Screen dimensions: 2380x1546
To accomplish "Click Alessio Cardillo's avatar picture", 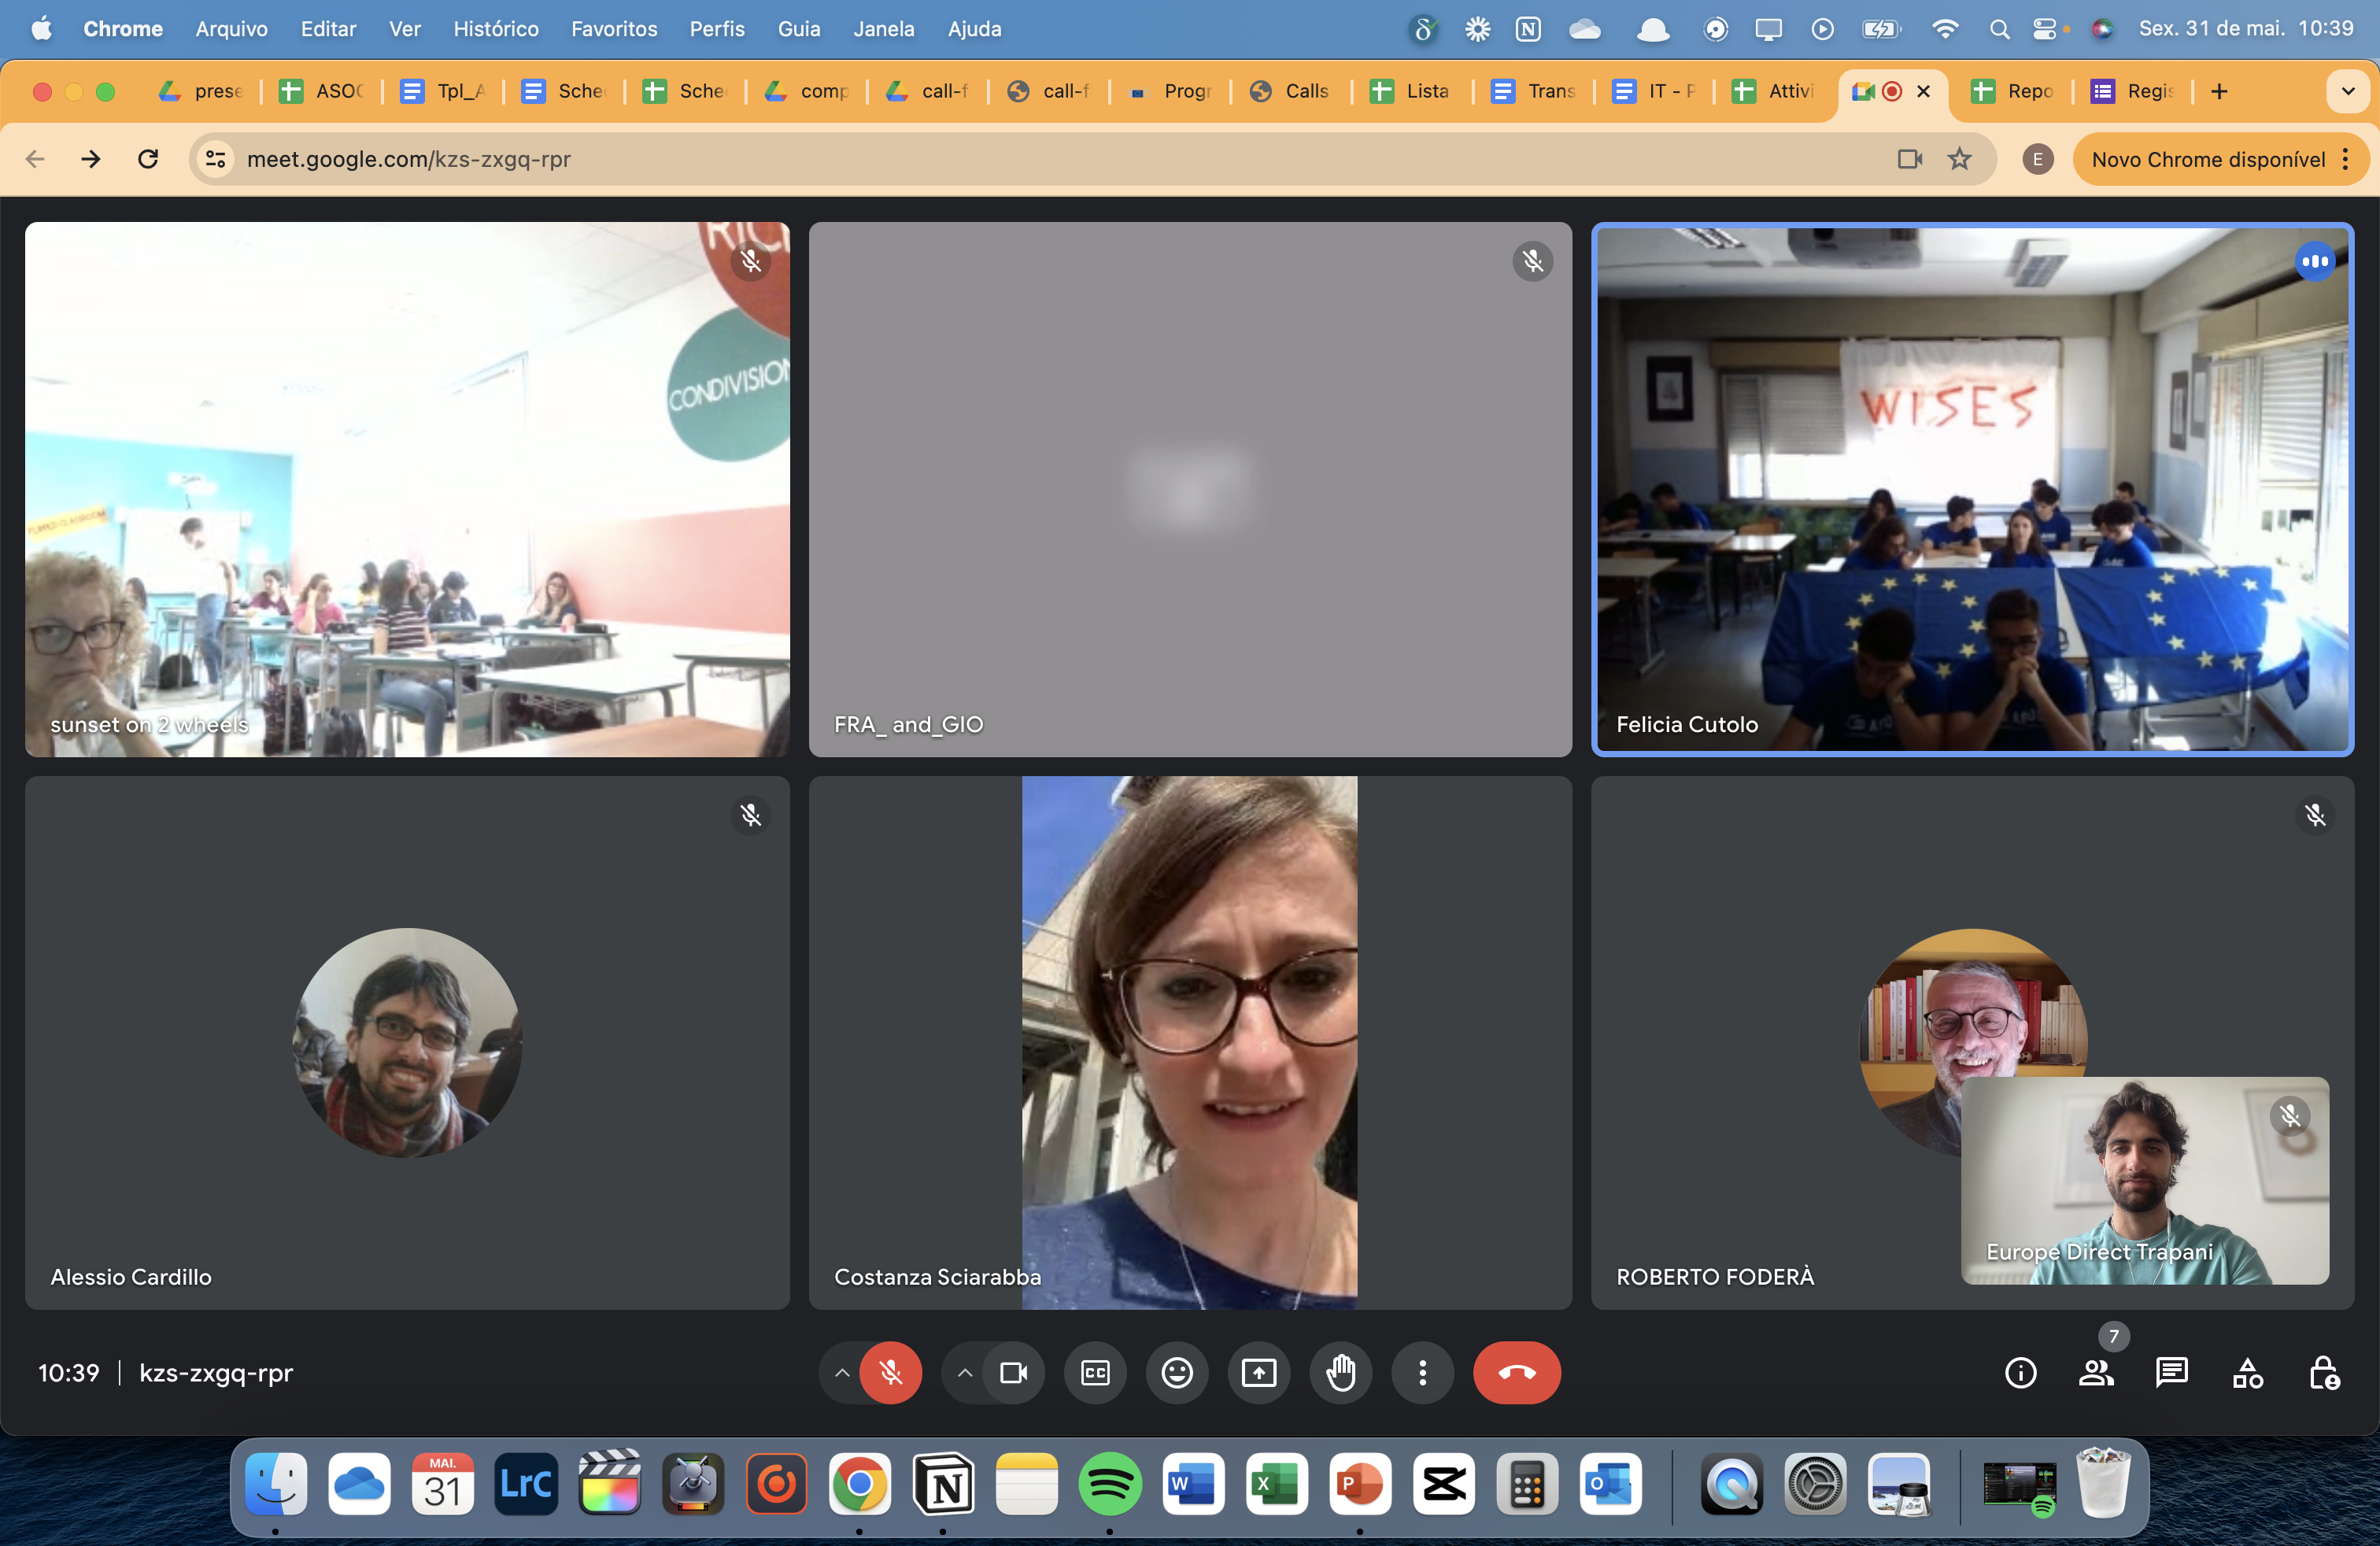I will [x=407, y=1043].
